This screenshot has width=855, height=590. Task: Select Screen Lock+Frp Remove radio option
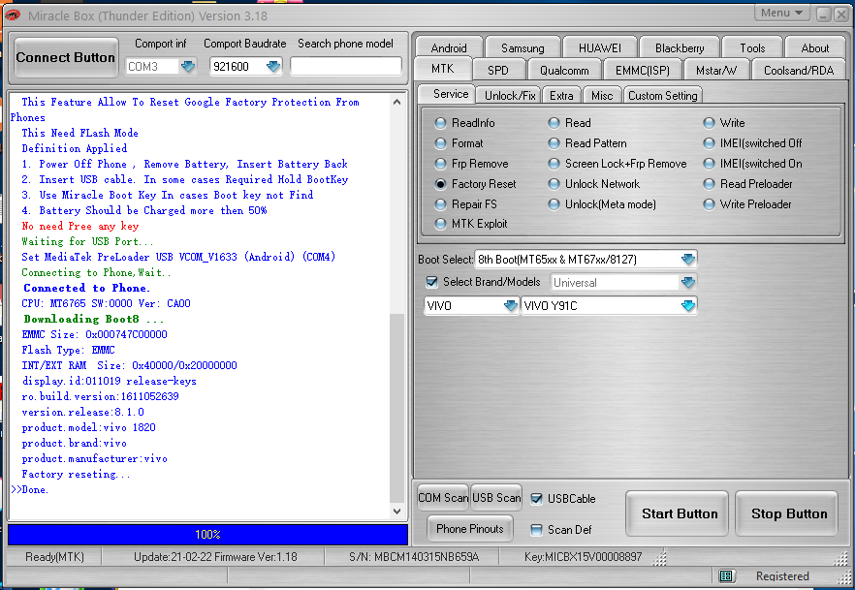554,164
